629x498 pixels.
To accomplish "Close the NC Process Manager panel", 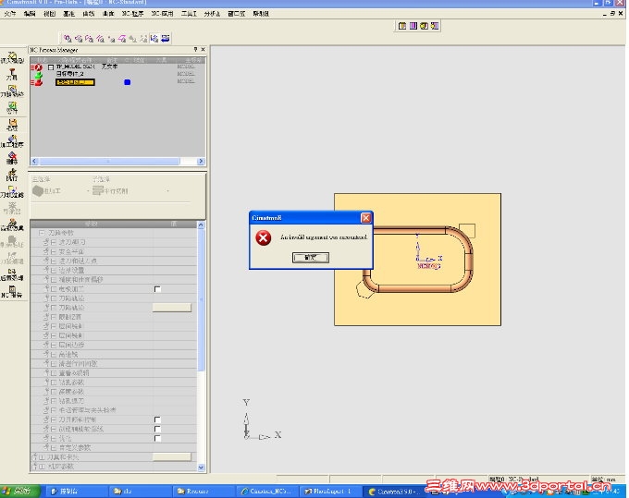I will click(203, 49).
